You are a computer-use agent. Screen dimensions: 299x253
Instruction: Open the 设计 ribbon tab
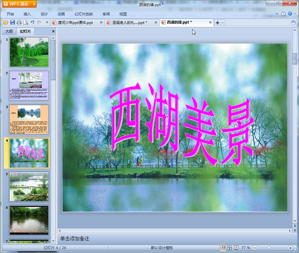click(x=44, y=14)
